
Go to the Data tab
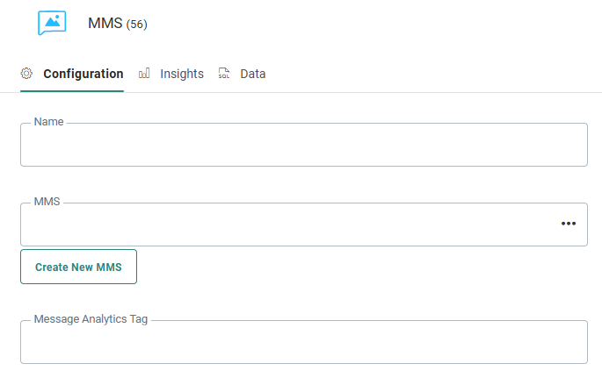point(252,74)
